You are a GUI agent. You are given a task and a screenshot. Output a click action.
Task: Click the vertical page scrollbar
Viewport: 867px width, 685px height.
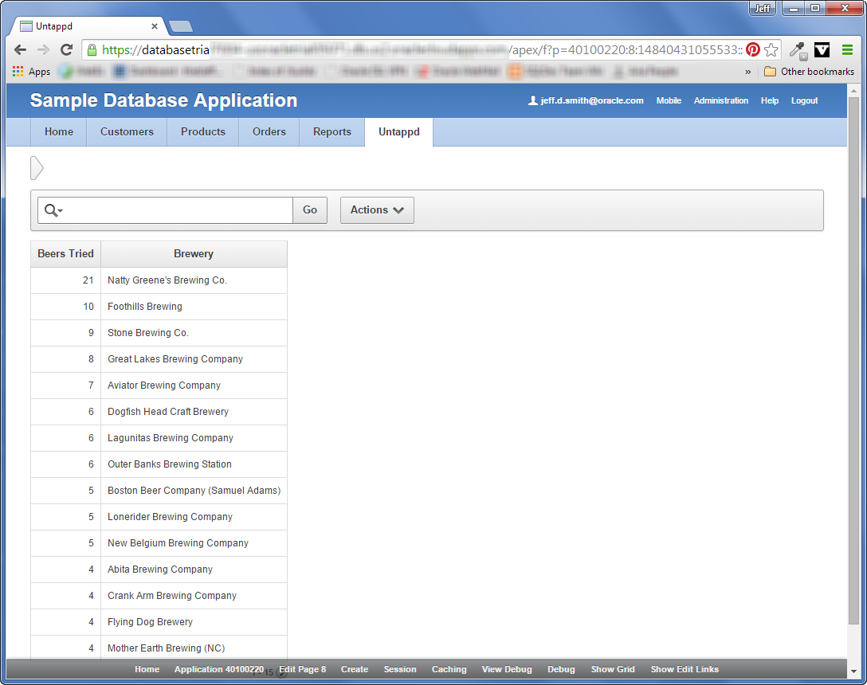coord(853,359)
